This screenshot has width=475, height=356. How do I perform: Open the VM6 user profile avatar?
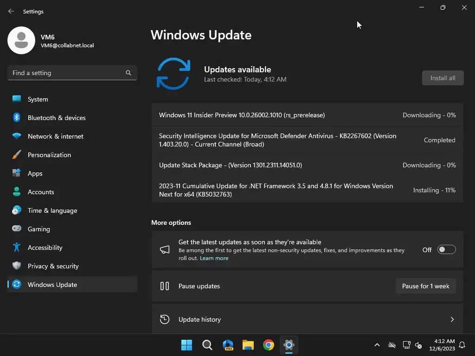click(21, 40)
